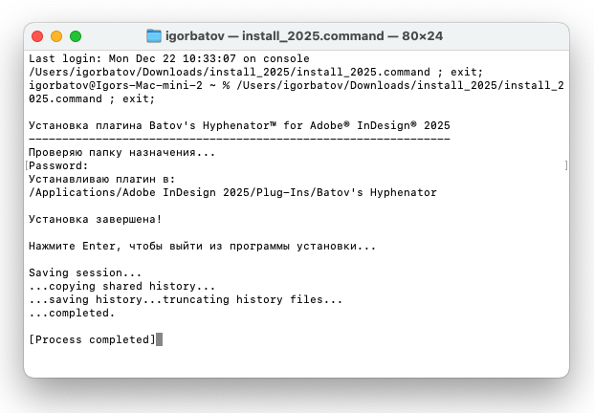
Task: Click 'Установка плагина Batov's Hyphenator' heading line
Action: tap(239, 125)
